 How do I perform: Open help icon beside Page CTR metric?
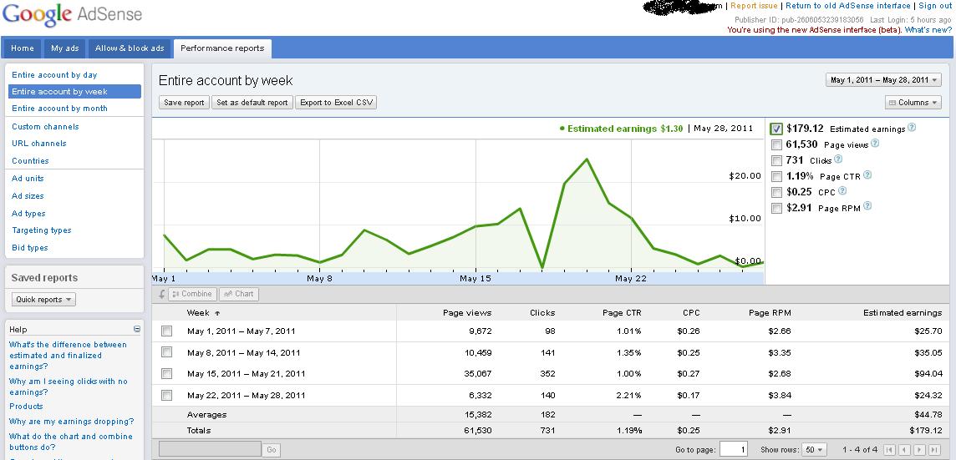867,174
